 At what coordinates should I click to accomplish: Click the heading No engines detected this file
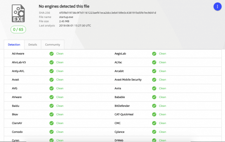point(64,6)
